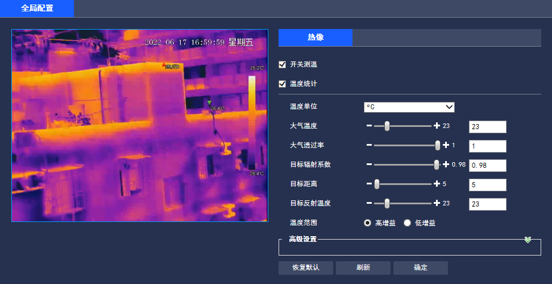The height and width of the screenshot is (284, 552).
Task: Click the 大气温度 value input field
Action: pyautogui.click(x=488, y=127)
